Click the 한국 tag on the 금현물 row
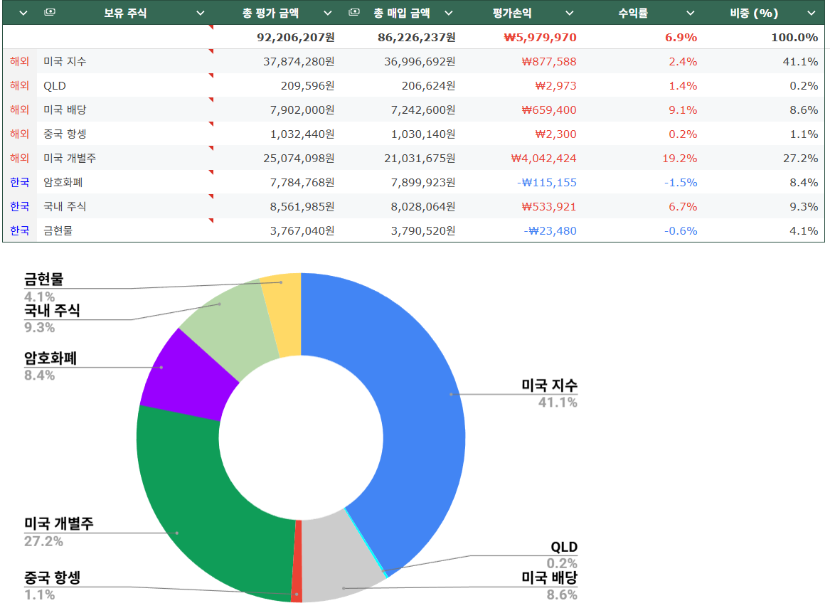The height and width of the screenshot is (613, 830). click(x=20, y=230)
